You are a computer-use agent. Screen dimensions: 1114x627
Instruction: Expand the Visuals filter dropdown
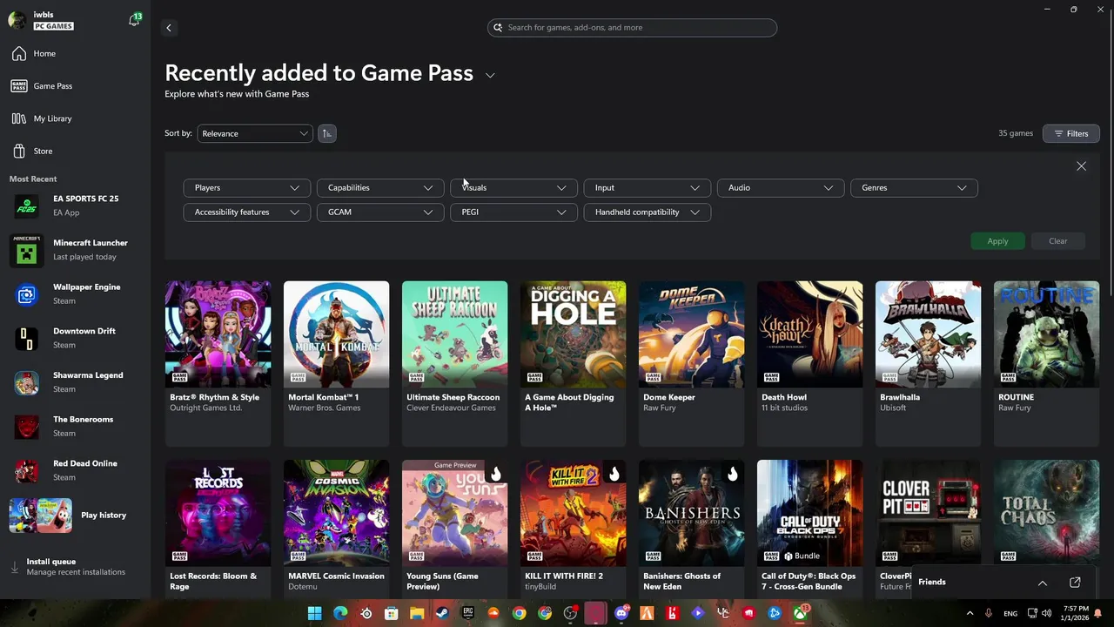(x=513, y=188)
